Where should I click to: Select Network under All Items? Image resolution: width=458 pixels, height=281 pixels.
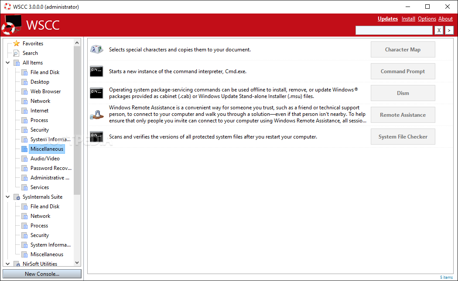click(x=40, y=101)
